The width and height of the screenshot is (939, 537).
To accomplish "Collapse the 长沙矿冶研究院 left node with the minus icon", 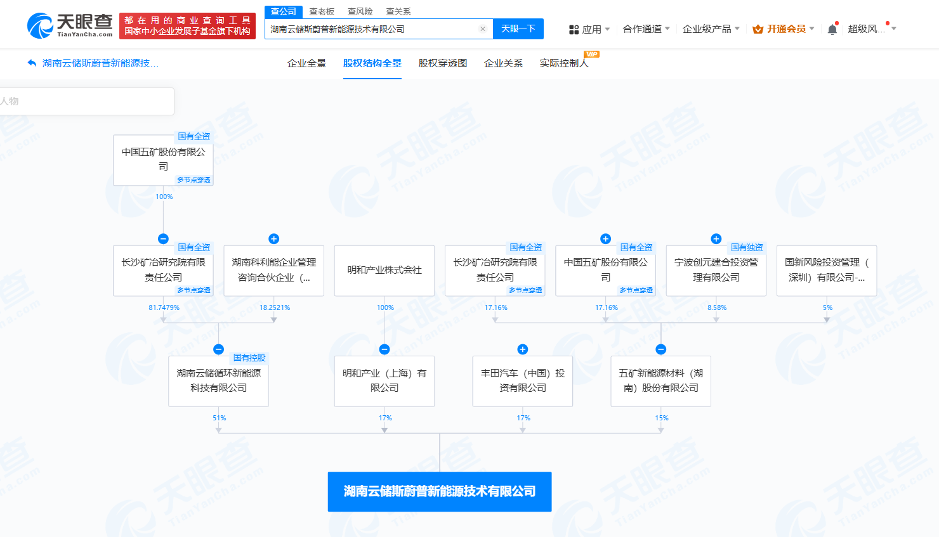I will pyautogui.click(x=163, y=239).
